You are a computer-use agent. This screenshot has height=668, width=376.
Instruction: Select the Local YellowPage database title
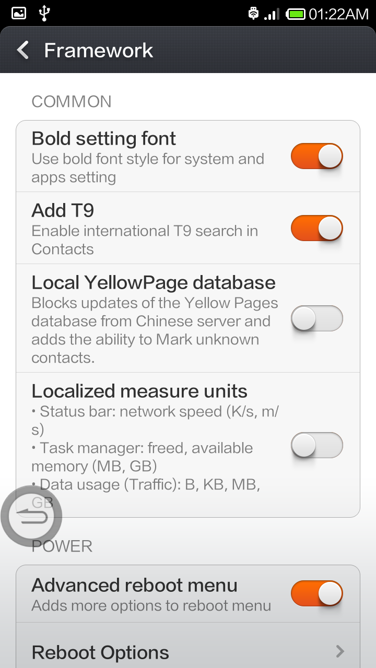(x=154, y=282)
